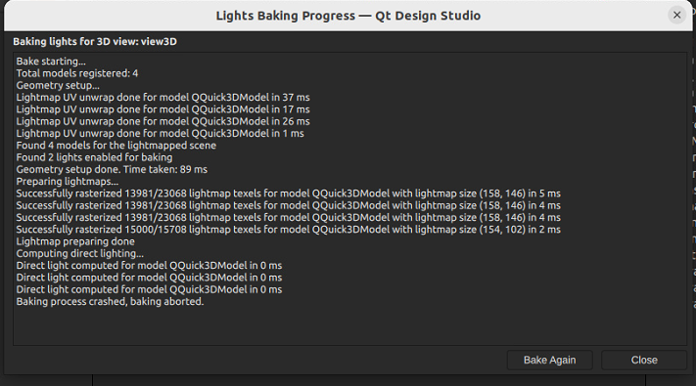
Task: Click the 'Lightmap preparing done' log line
Action: tap(75, 241)
